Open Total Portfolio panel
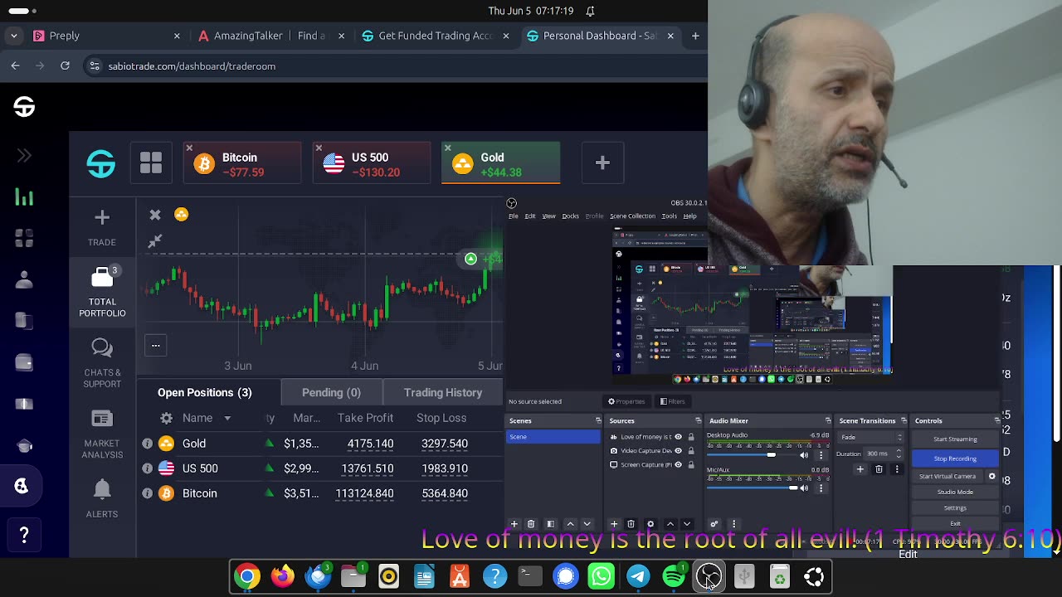This screenshot has width=1062, height=597. (102, 292)
